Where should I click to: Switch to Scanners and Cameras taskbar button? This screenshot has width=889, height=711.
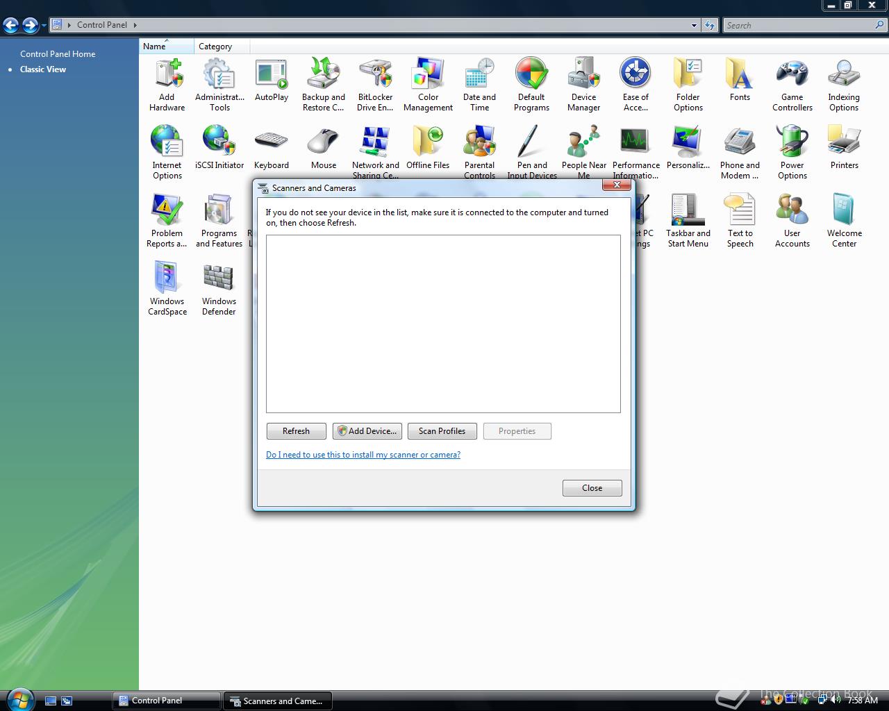coord(277,701)
